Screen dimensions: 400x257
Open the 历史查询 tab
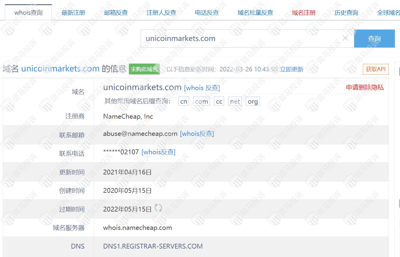tap(346, 13)
